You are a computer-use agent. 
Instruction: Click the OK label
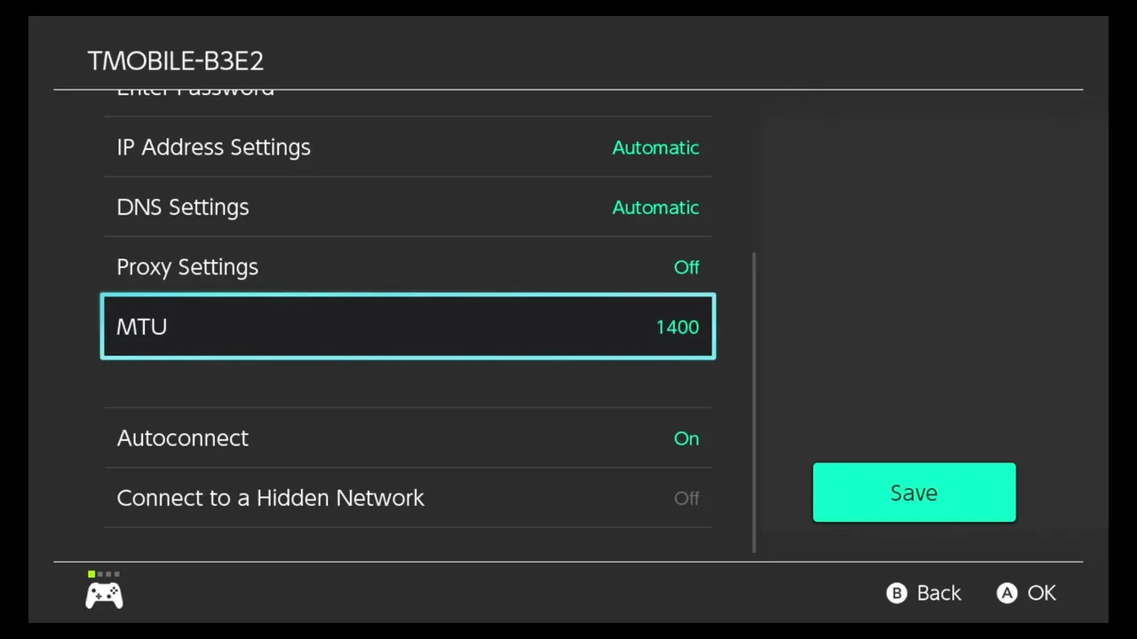pyautogui.click(x=1041, y=593)
